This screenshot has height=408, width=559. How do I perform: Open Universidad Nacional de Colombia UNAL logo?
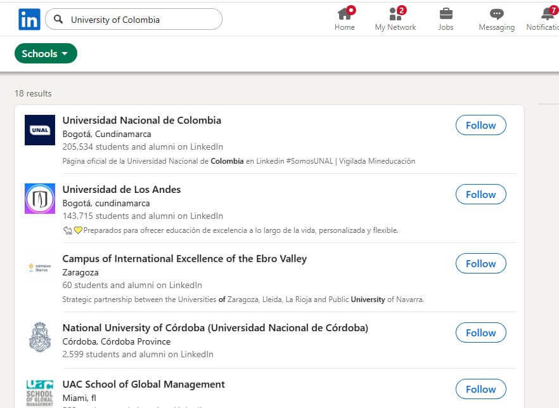tap(40, 130)
